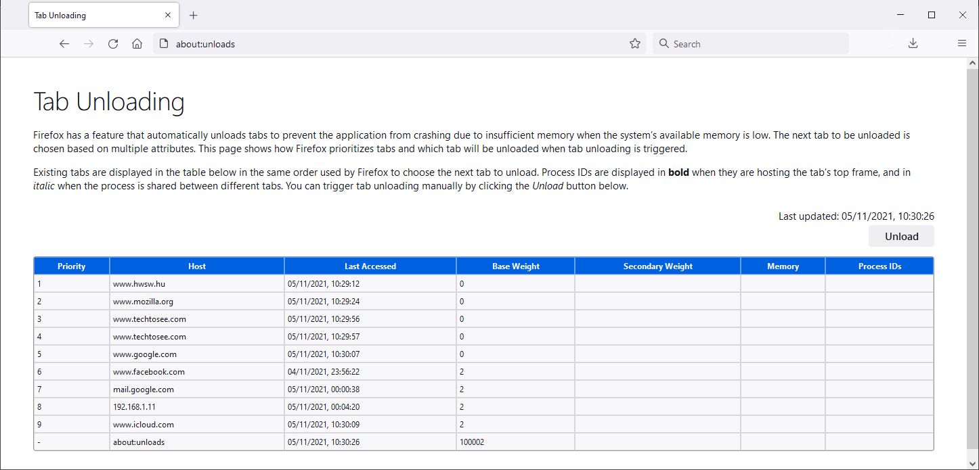This screenshot has width=979, height=470.
Task: Click the page vertical scrollbar thumb
Action: click(x=973, y=259)
